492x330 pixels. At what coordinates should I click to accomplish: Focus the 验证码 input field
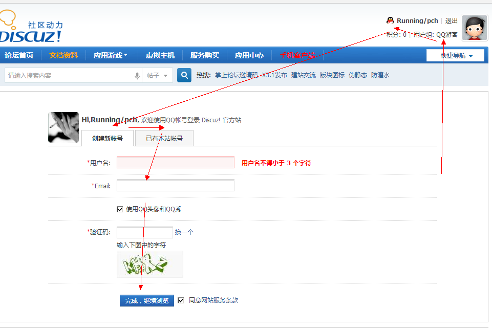coord(145,232)
